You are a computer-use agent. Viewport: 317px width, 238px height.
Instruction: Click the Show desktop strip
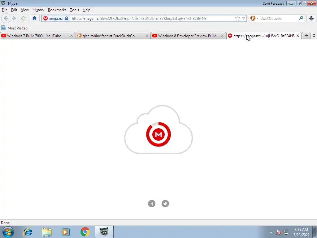point(315,232)
